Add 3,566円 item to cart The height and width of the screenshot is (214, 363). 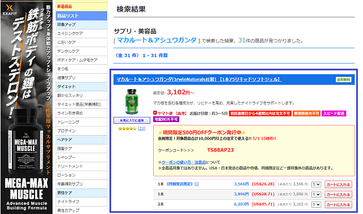coord(338,184)
